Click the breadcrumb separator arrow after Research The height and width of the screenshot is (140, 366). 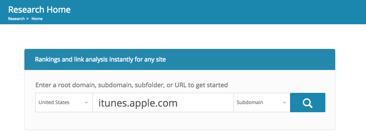(x=28, y=19)
